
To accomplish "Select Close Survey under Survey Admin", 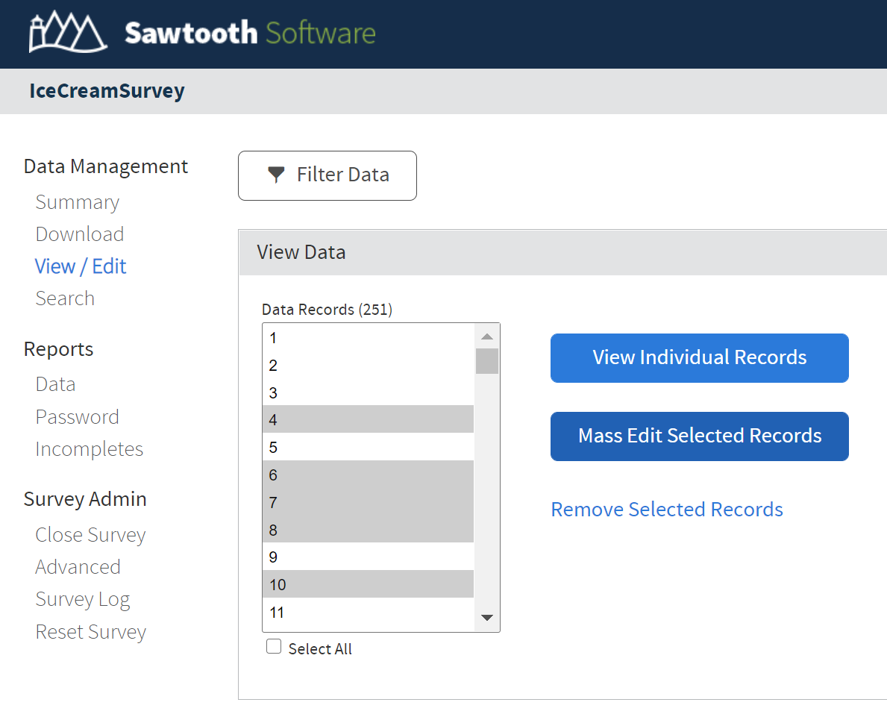I will click(90, 535).
